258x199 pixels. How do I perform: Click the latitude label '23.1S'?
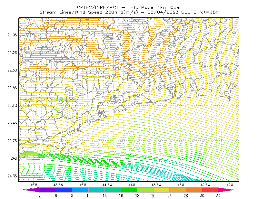(x=12, y=105)
